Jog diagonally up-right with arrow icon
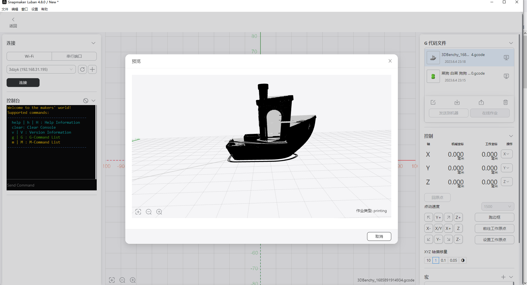Screen dimensions: 527x285 (448, 217)
